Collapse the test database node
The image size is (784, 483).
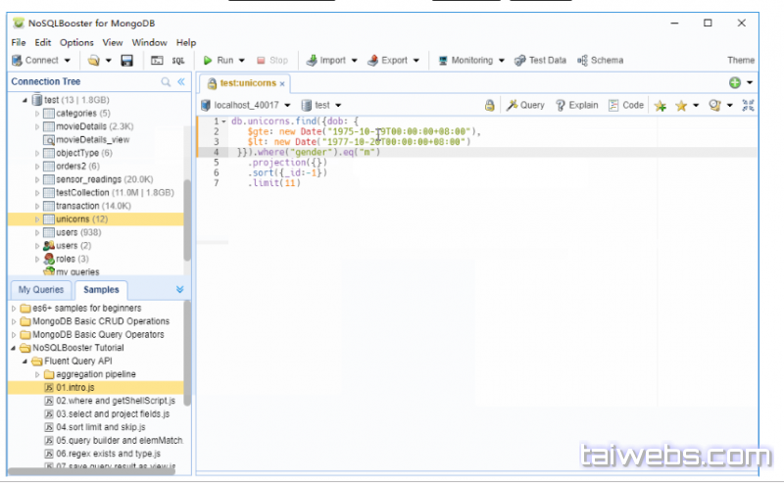click(x=25, y=100)
